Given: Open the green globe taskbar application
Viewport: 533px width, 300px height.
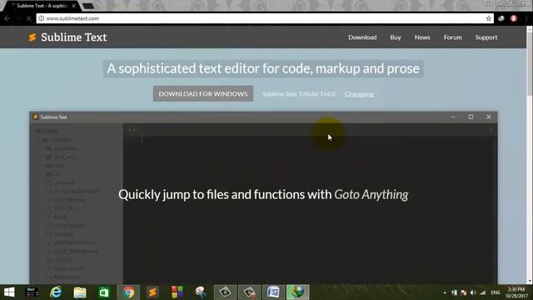Looking at the screenshot, I should click(x=297, y=292).
